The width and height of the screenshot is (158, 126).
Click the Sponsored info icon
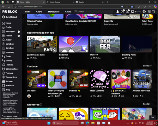coord(41,105)
